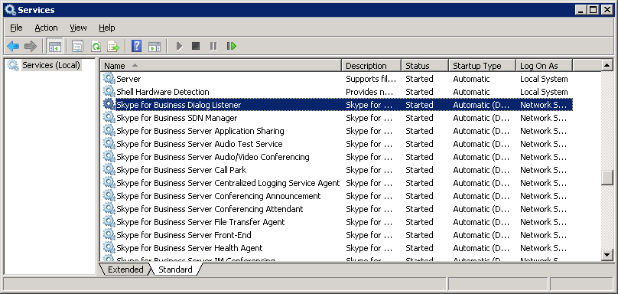Open Properties toolbar icon
618x294 pixels.
(x=78, y=46)
